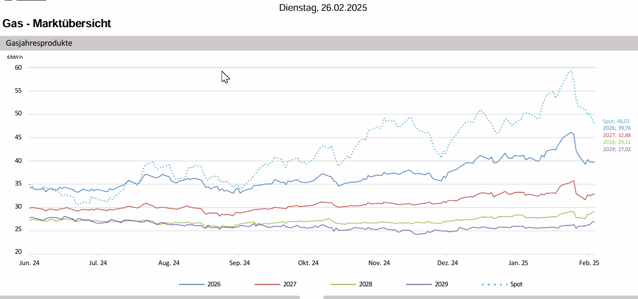Viewport: 638px width, 299px height.
Task: Click the Aug. 24 x-axis label
Action: pyautogui.click(x=169, y=263)
